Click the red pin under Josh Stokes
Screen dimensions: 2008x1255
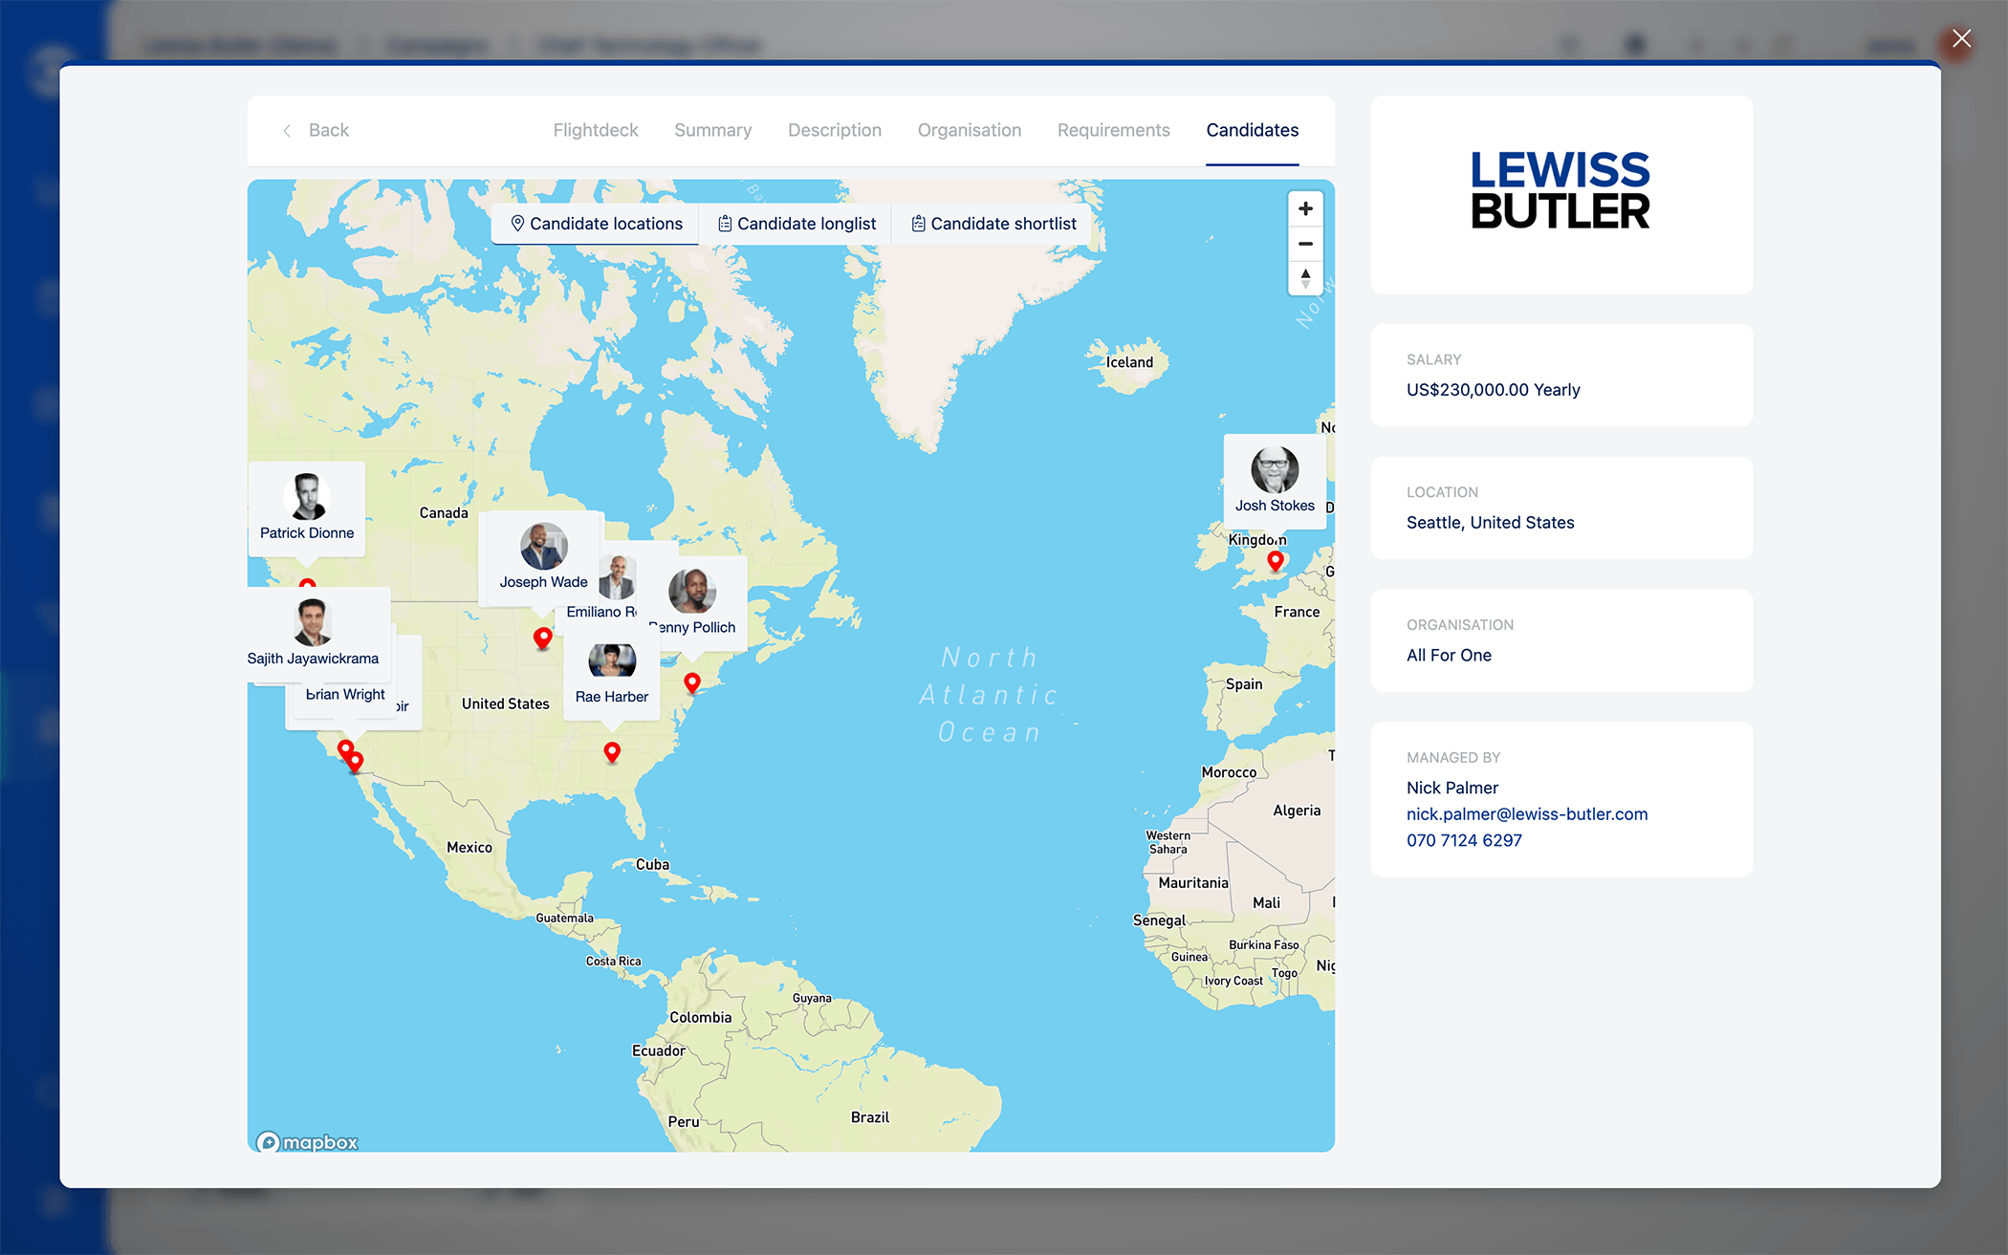[x=1276, y=561]
